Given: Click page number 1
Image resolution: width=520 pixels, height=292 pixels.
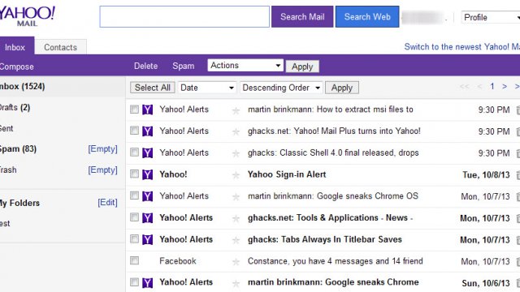Looking at the screenshot, I should pyautogui.click(x=492, y=87).
